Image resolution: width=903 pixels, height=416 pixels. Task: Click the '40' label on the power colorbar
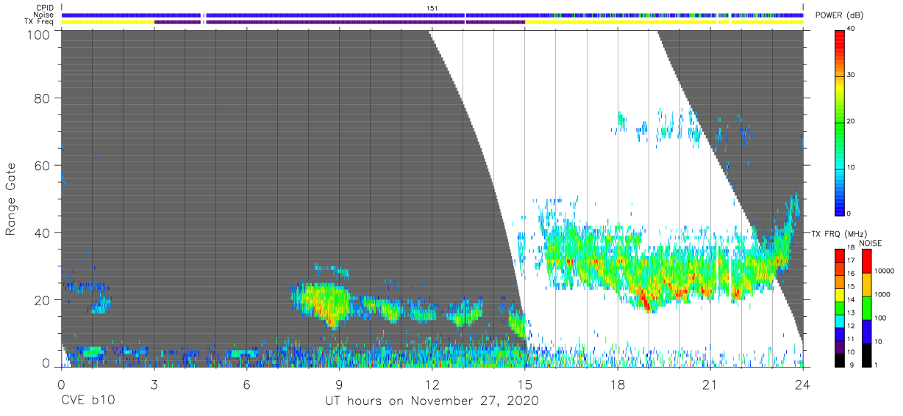click(851, 29)
